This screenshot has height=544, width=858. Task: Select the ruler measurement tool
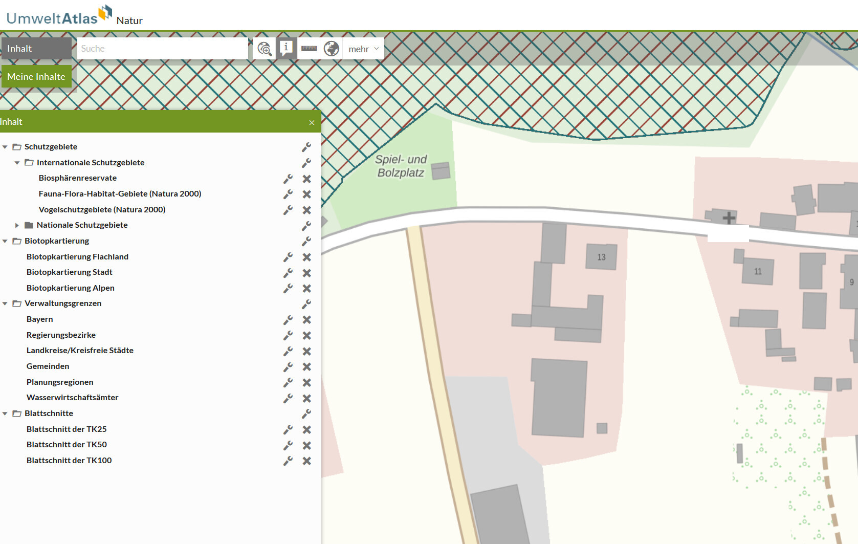click(x=309, y=49)
